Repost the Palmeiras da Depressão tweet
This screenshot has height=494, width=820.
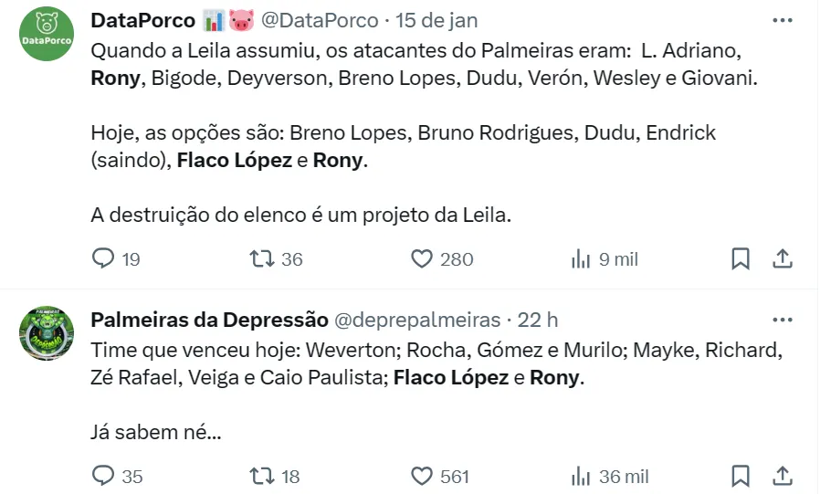coord(262,476)
